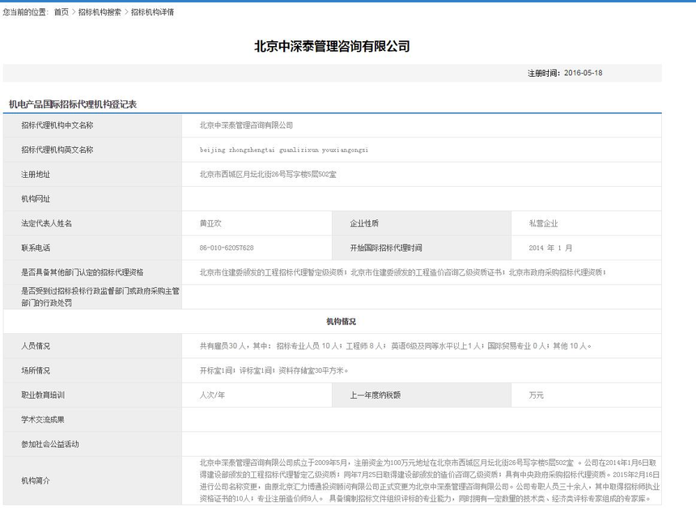This screenshot has width=696, height=520.
Task: Click the 私营企业 enterprise type value
Action: [543, 223]
